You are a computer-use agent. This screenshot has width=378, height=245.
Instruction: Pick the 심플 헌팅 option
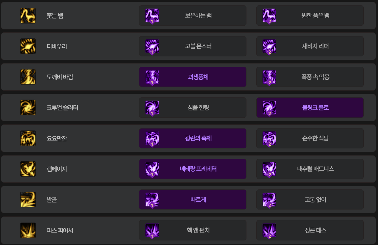[x=193, y=107]
